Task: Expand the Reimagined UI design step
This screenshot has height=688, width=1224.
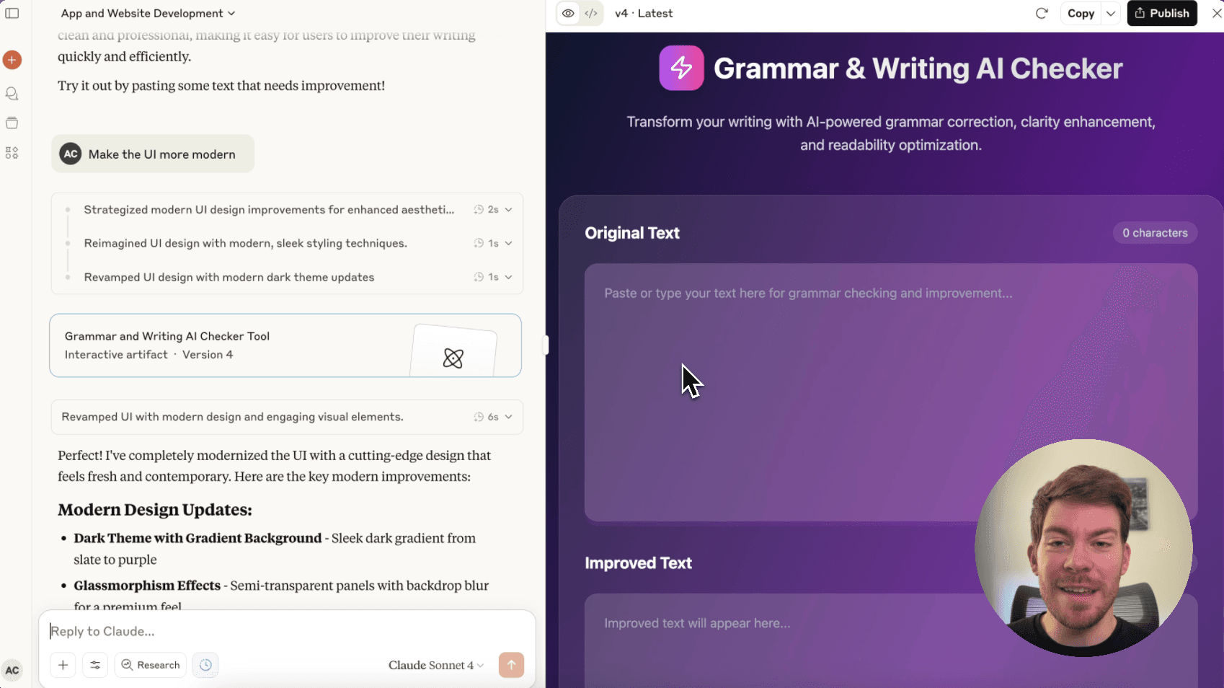Action: tap(287, 243)
